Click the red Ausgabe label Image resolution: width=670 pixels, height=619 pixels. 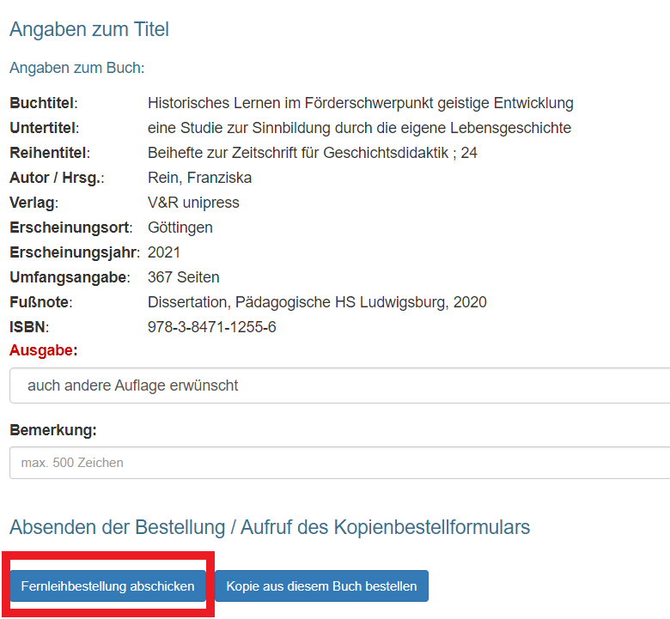(x=44, y=350)
